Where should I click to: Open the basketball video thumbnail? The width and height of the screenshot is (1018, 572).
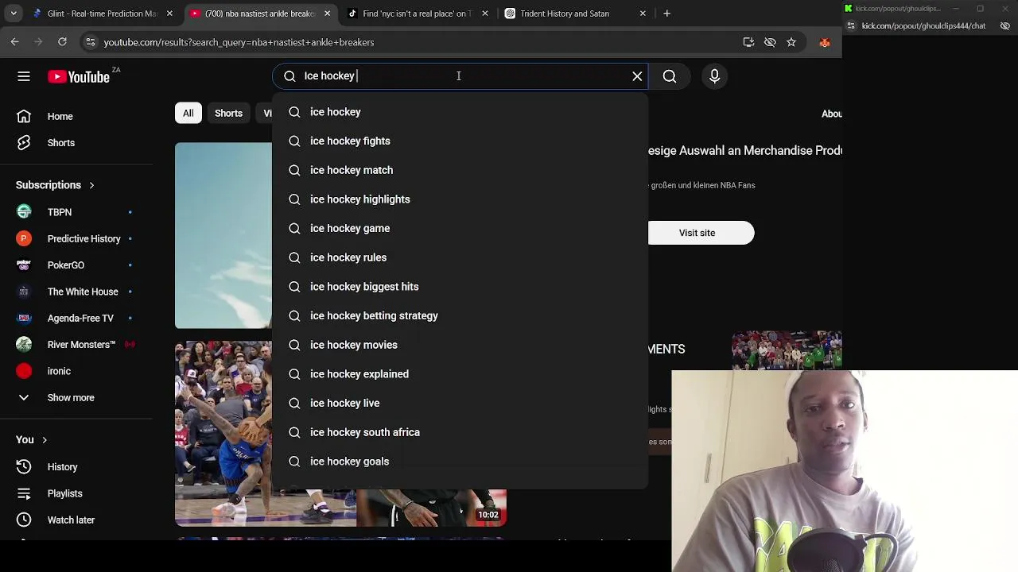(223, 434)
